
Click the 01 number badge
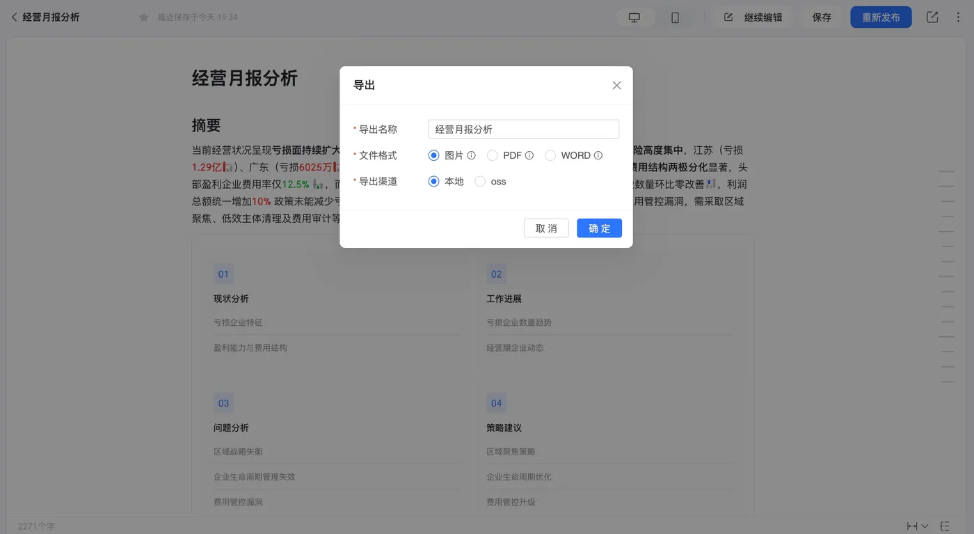click(223, 274)
